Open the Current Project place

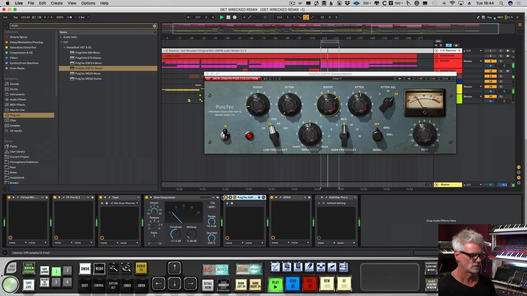tap(19, 157)
